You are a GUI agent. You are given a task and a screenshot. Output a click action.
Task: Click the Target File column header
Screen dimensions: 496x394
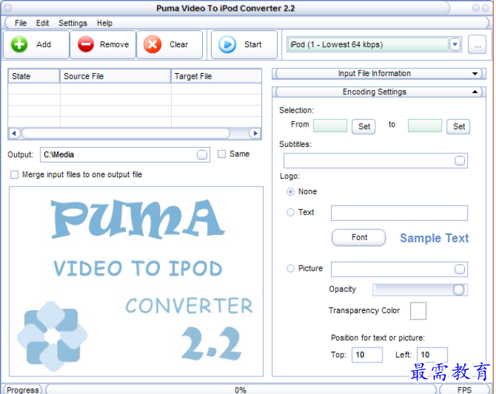tap(216, 76)
